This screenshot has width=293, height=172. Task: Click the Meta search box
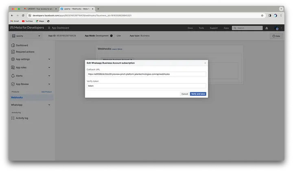pyautogui.click(x=247, y=28)
